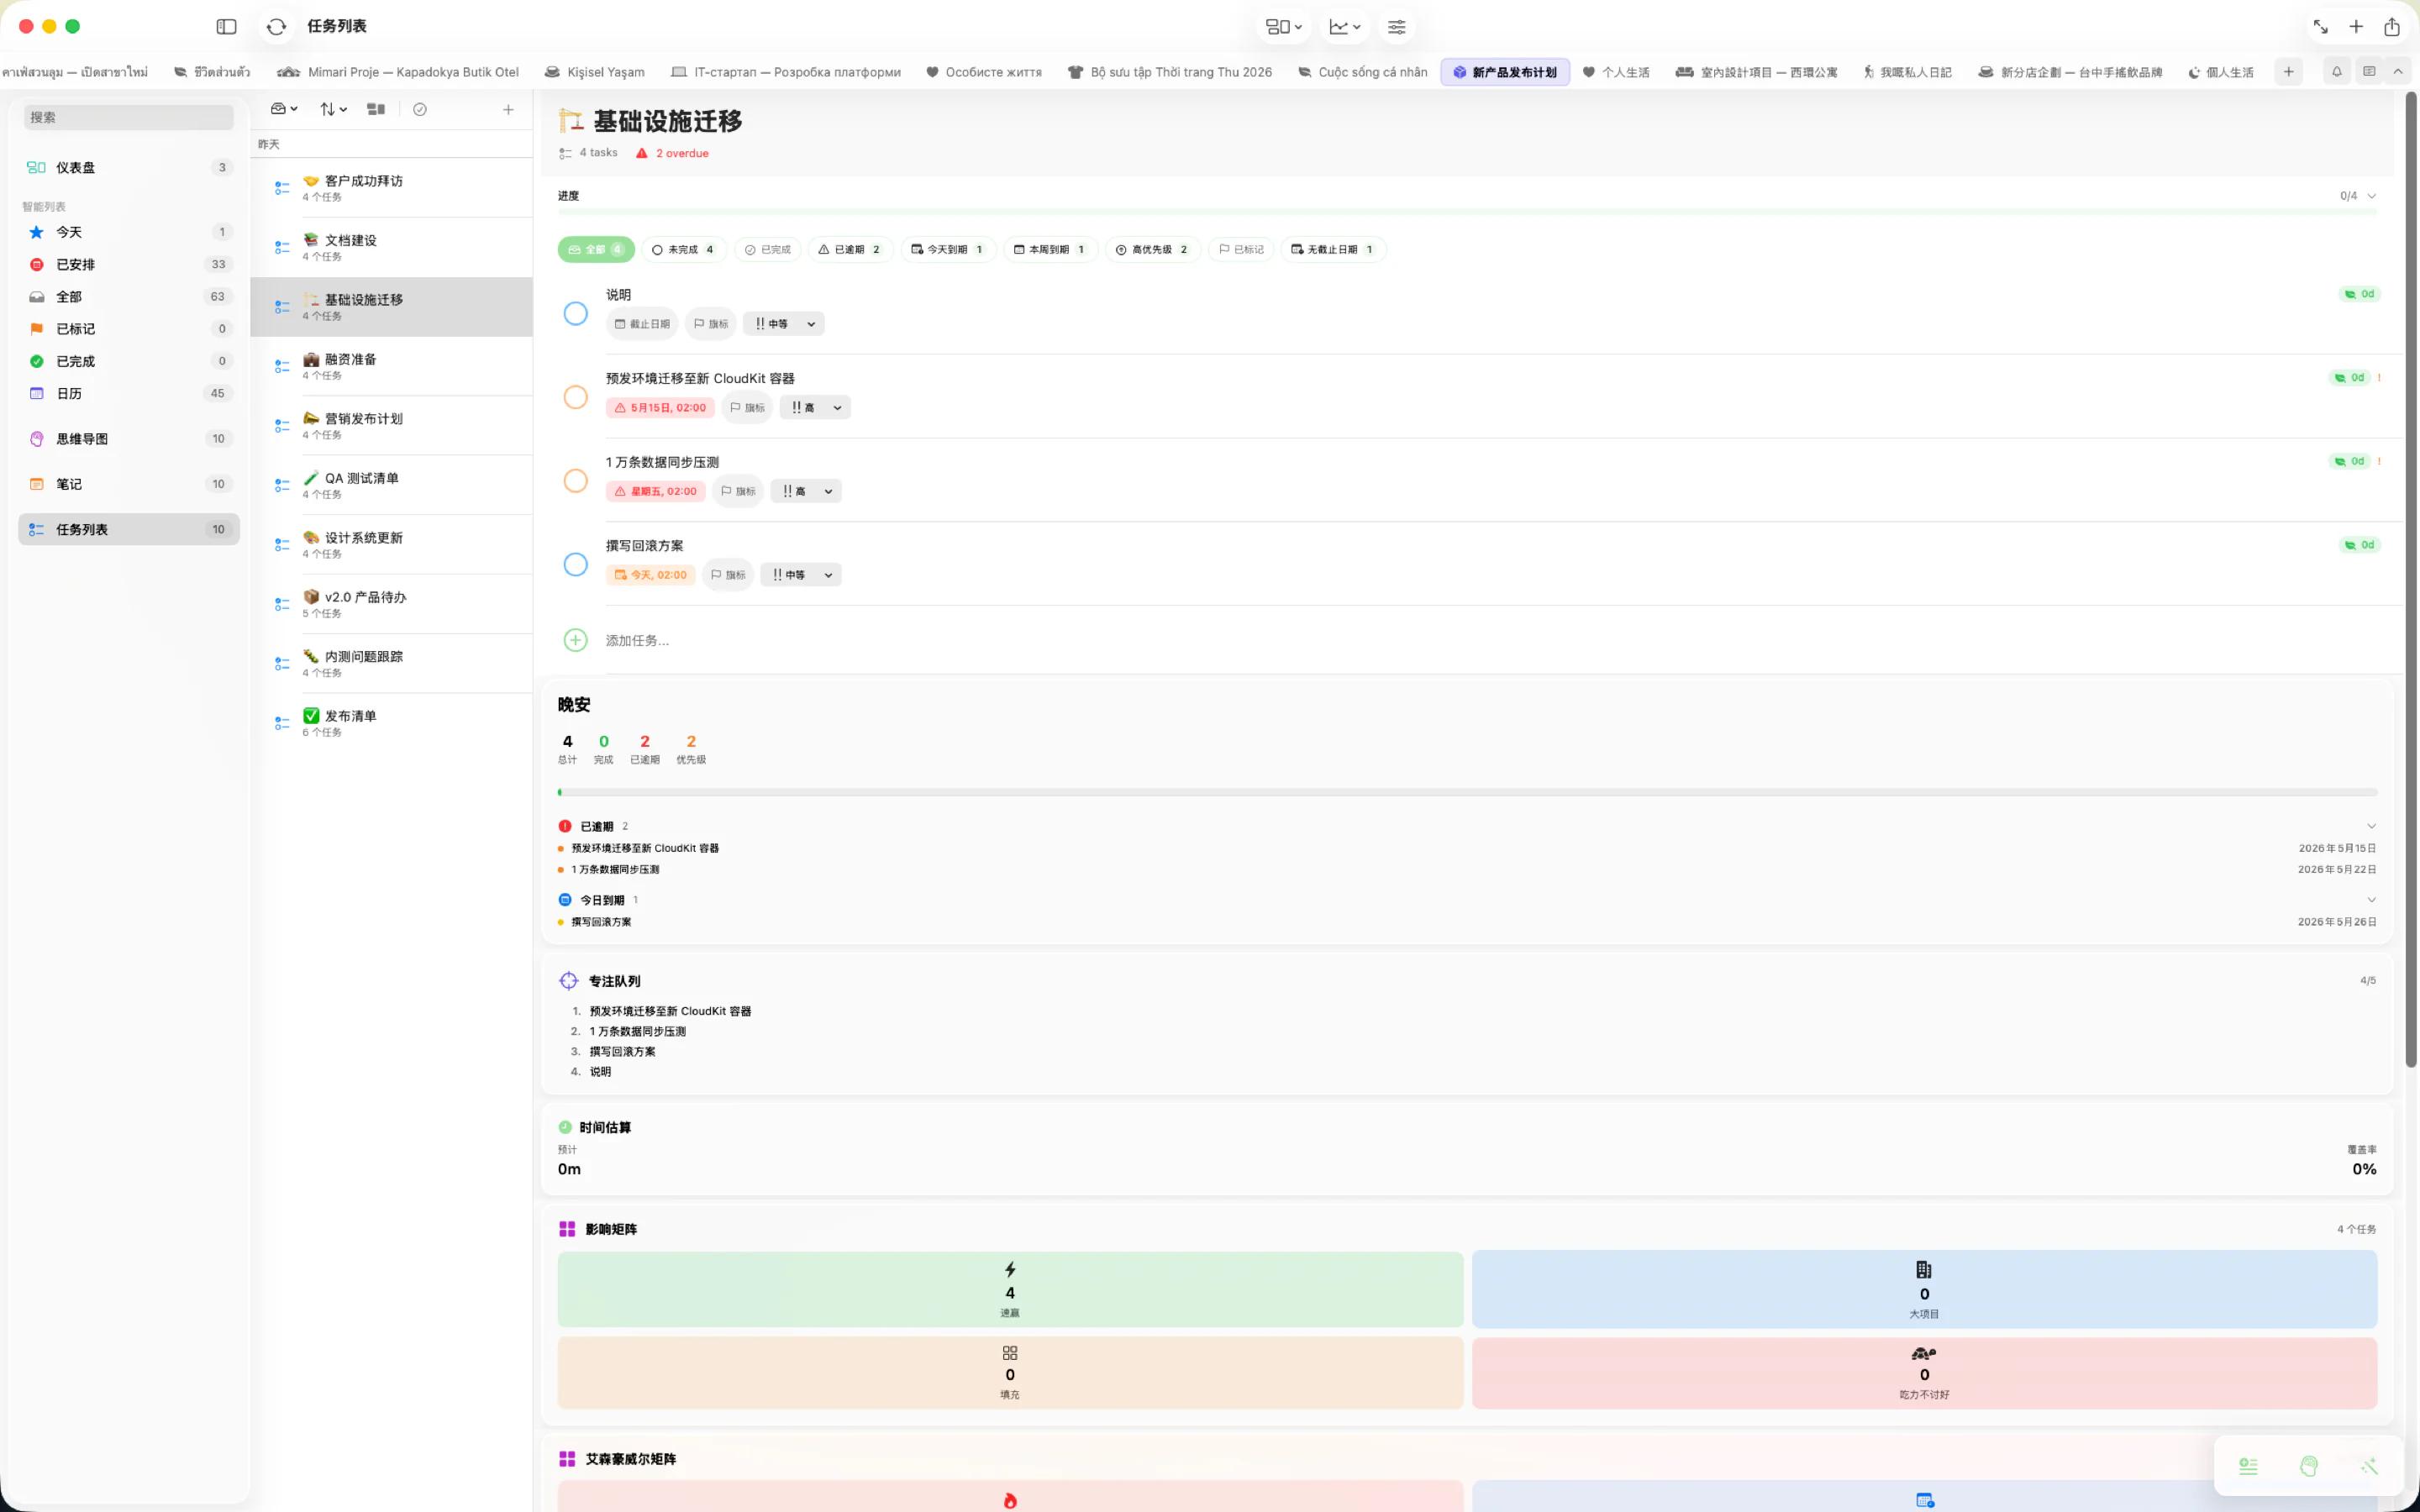Viewport: 2420px width, 1512px height.
Task: Click the floating task list icon
Action: 2248,1466
